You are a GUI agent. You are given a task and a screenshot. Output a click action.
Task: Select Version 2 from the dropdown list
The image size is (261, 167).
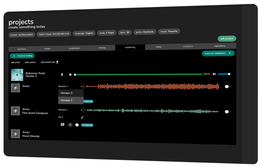tap(67, 93)
